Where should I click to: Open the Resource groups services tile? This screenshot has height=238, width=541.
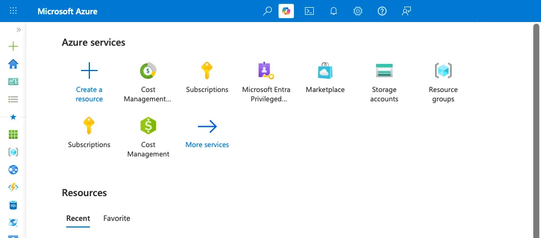tap(443, 83)
